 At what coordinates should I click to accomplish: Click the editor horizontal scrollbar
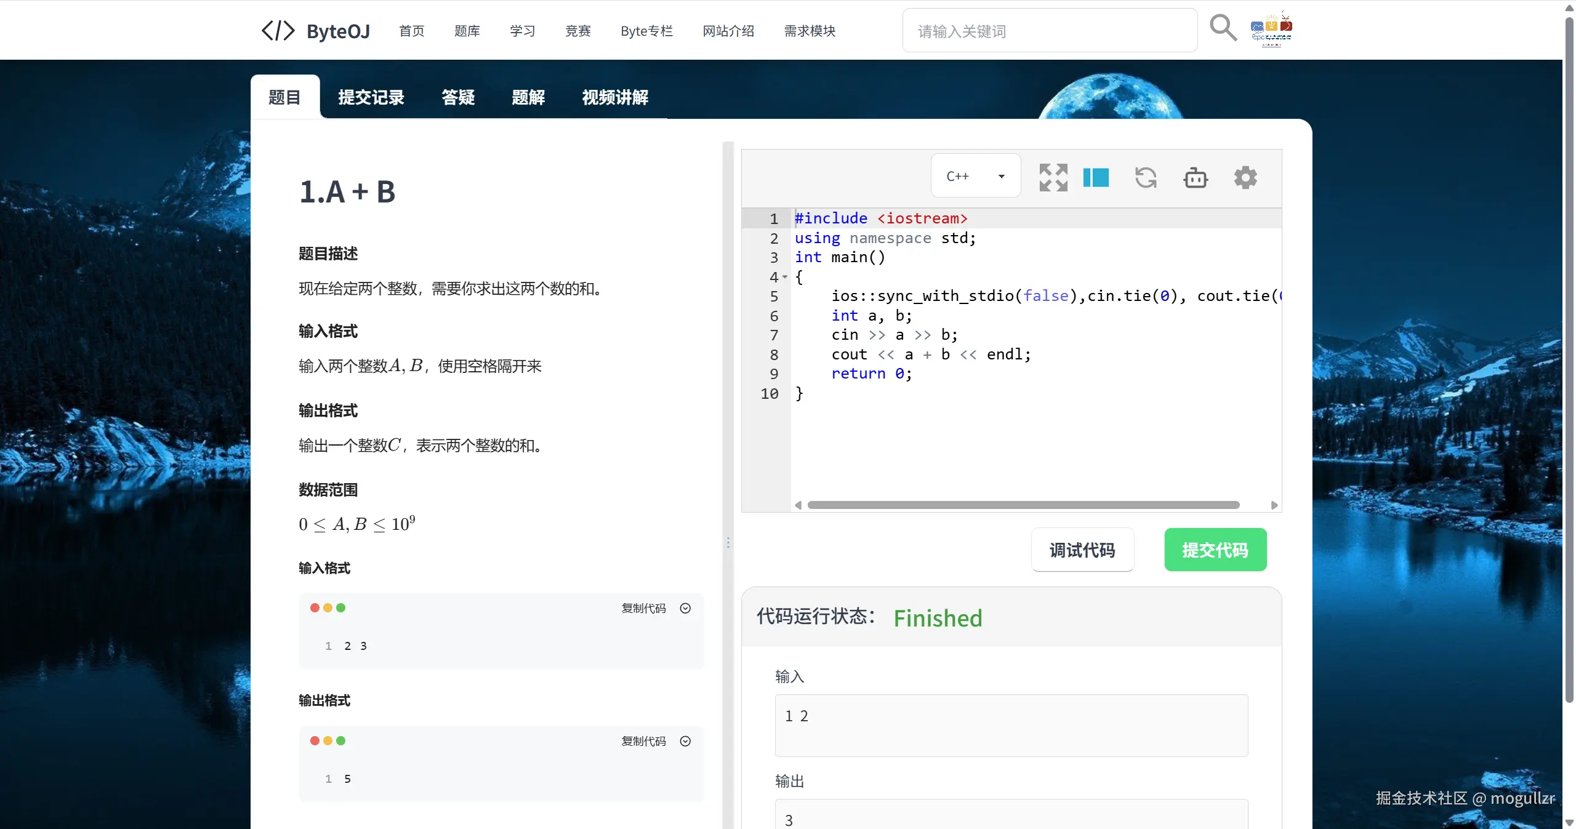click(1023, 505)
